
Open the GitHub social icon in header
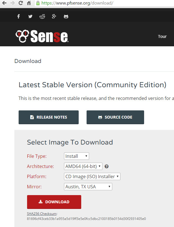pyautogui.click(x=66, y=16)
